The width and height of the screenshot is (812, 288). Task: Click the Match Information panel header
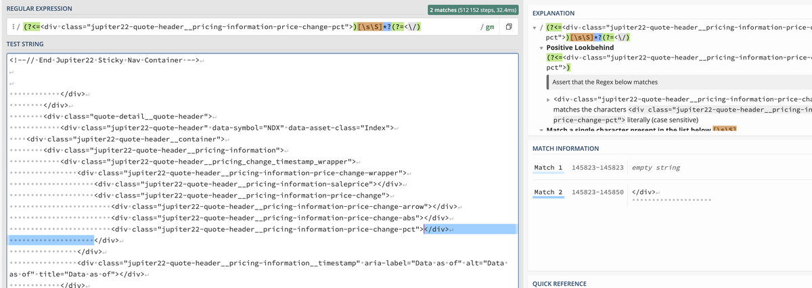tap(566, 148)
